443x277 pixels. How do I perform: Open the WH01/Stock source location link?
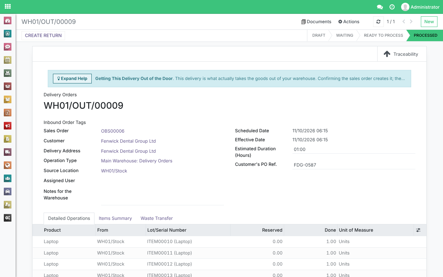pos(114,171)
